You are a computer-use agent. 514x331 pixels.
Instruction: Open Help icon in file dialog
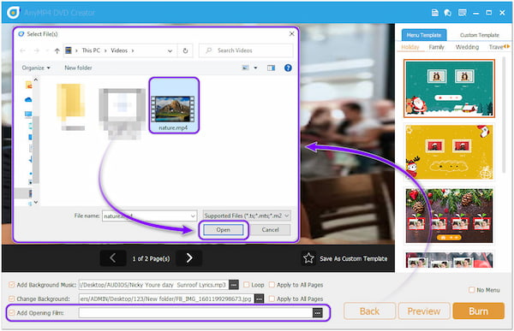[288, 68]
